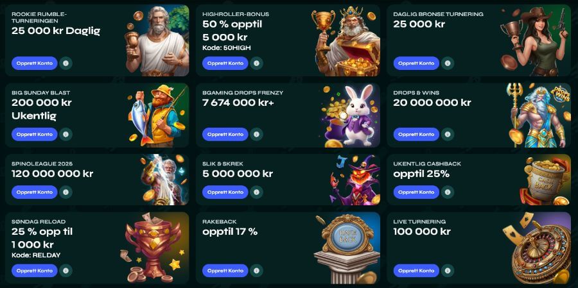This screenshot has width=578, height=288.
Task: Create account via Highroller-Bonus Opprett Konto
Action: tap(225, 64)
